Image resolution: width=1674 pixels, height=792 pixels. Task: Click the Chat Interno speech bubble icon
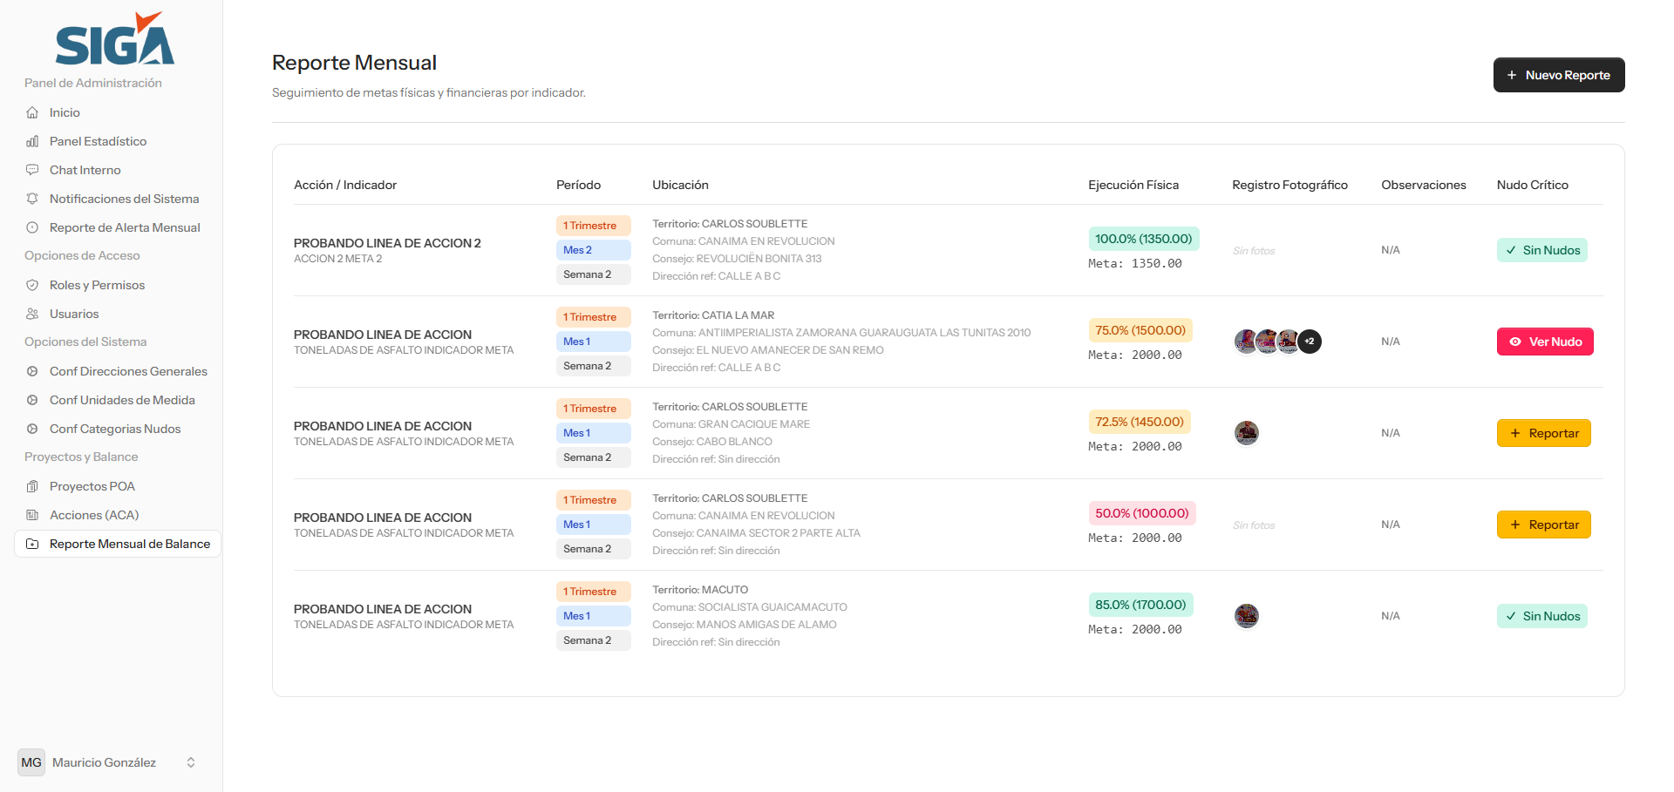32,170
